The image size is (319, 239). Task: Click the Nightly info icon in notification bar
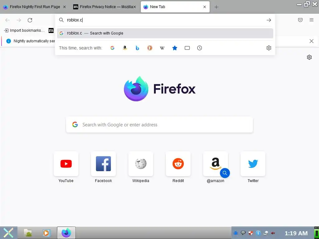pos(8,41)
